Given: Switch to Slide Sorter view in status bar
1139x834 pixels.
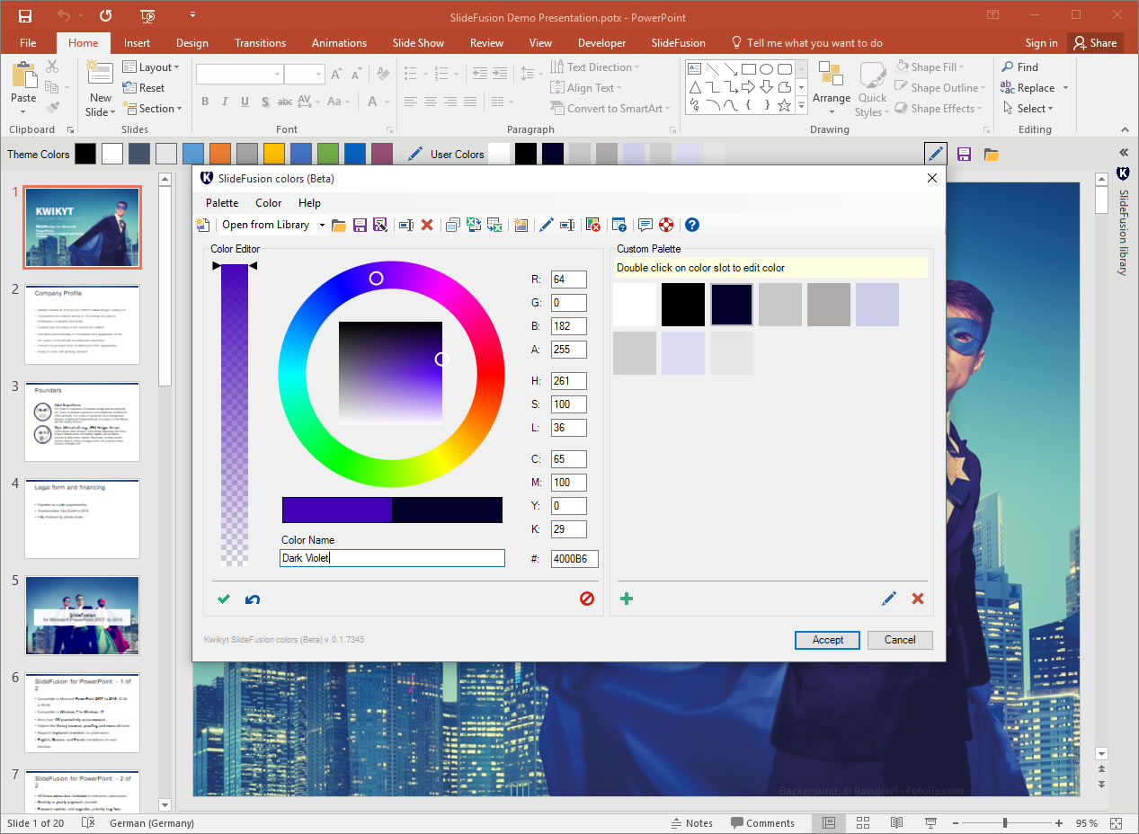Looking at the screenshot, I should (862, 822).
